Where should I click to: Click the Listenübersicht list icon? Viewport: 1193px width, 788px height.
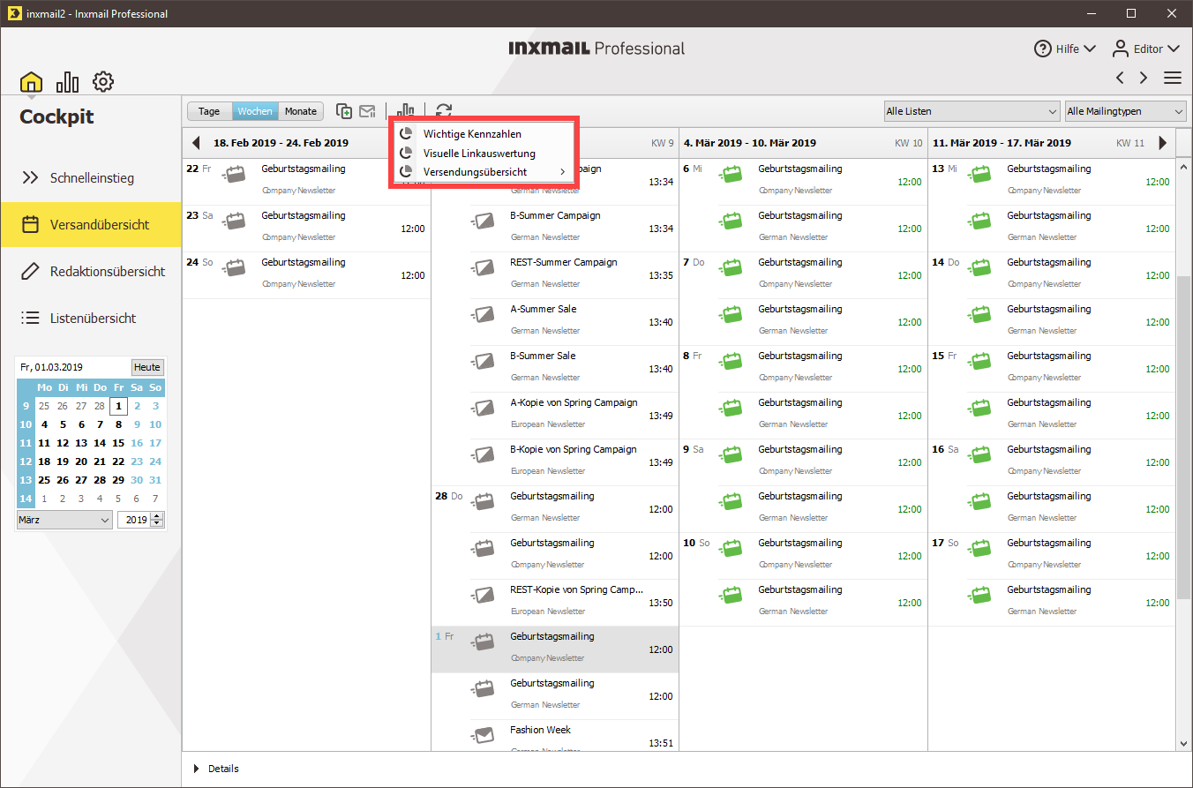(31, 318)
